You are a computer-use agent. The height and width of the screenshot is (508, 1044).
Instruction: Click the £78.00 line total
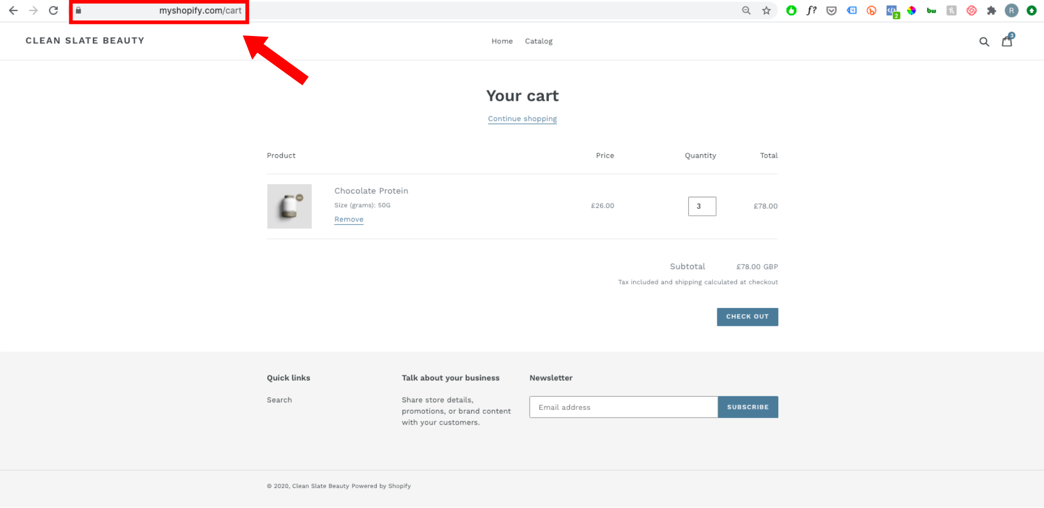pyautogui.click(x=765, y=206)
